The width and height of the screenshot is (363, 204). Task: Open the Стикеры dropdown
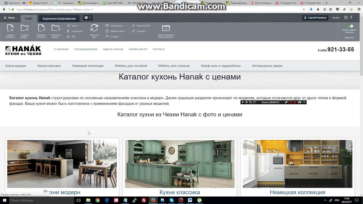pyautogui.click(x=140, y=31)
